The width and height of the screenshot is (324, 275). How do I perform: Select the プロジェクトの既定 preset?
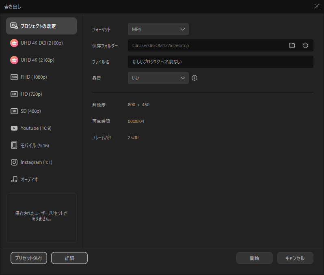(41, 26)
